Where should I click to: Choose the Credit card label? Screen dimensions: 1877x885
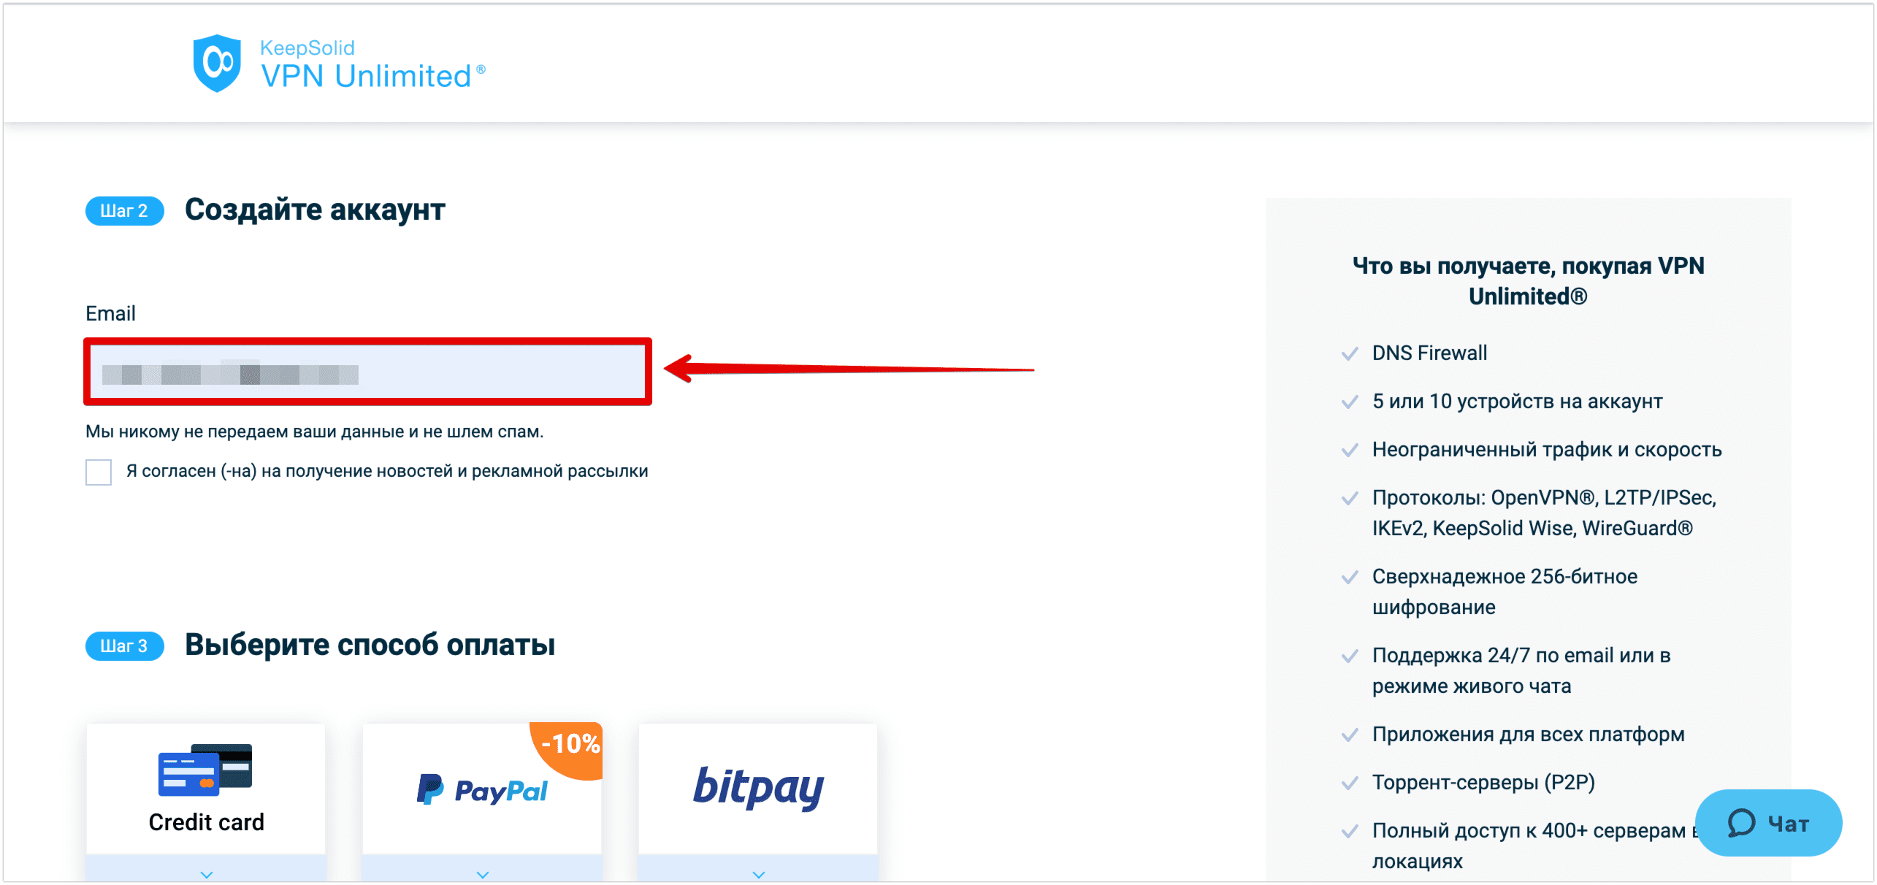(x=206, y=822)
